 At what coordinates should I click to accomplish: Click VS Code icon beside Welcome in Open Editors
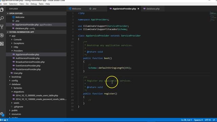[13, 17]
